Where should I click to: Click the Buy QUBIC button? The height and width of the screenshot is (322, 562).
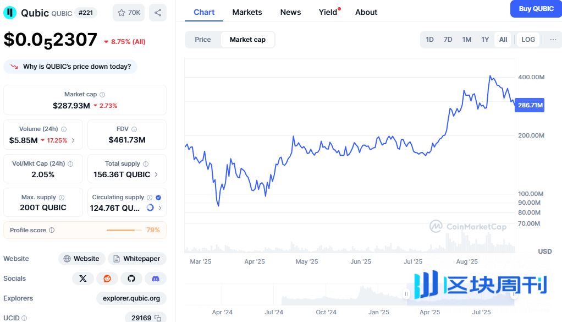coord(536,9)
